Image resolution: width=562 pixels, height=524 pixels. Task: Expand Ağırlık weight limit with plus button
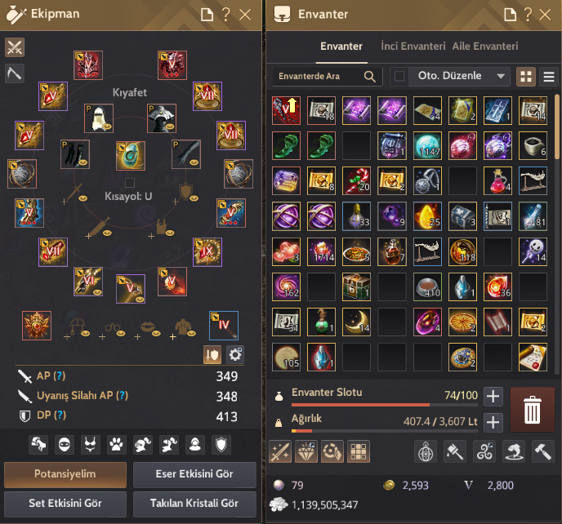click(x=493, y=422)
